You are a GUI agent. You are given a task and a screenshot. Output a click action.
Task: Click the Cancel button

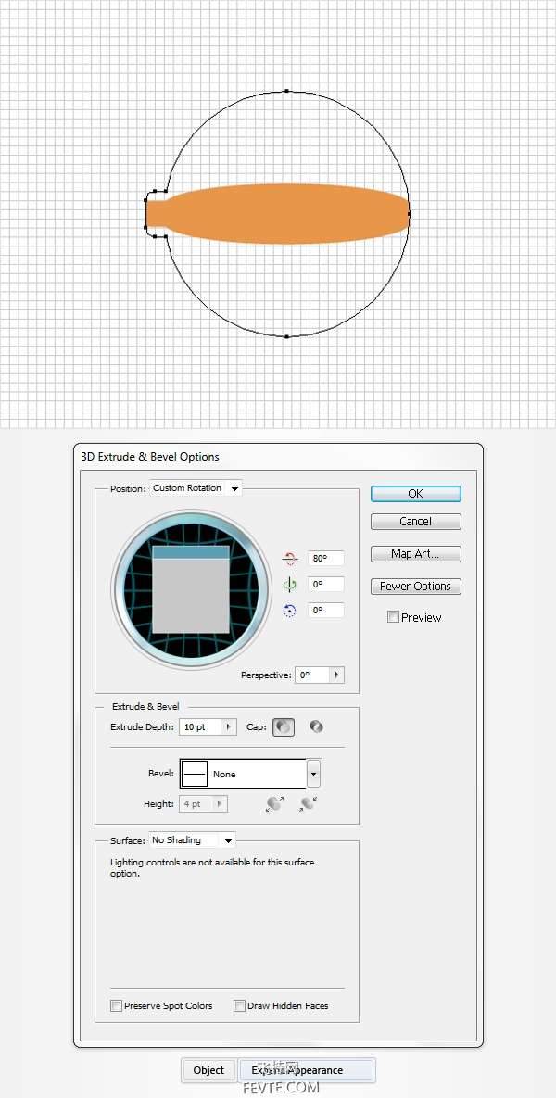point(415,521)
